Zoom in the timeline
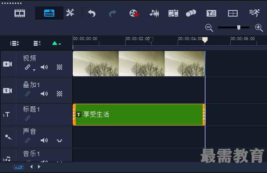This screenshot has width=267, height=173. pyautogui.click(x=259, y=27)
